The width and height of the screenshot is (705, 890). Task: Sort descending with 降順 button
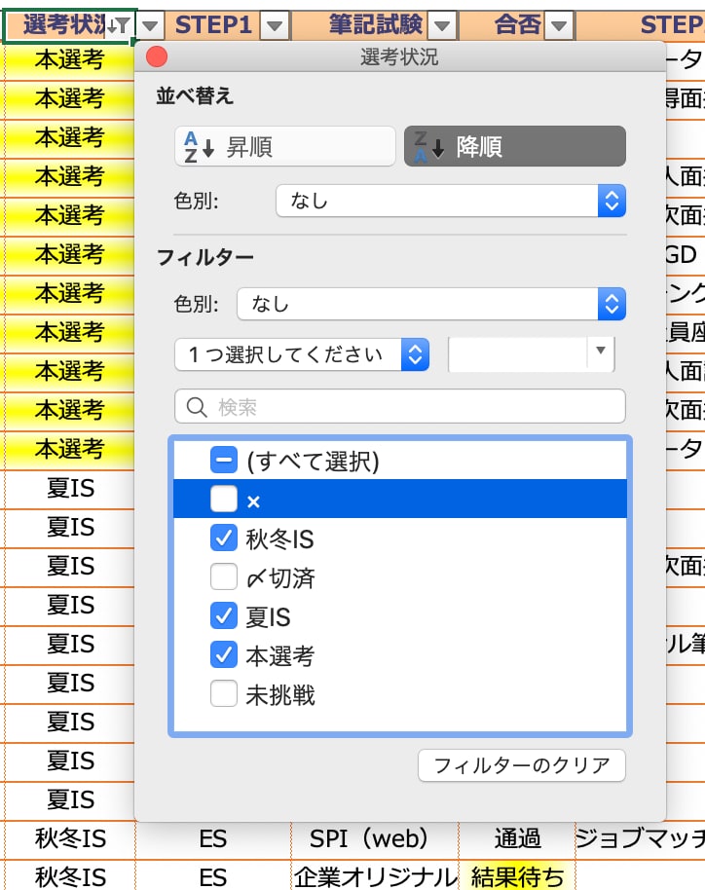point(515,146)
